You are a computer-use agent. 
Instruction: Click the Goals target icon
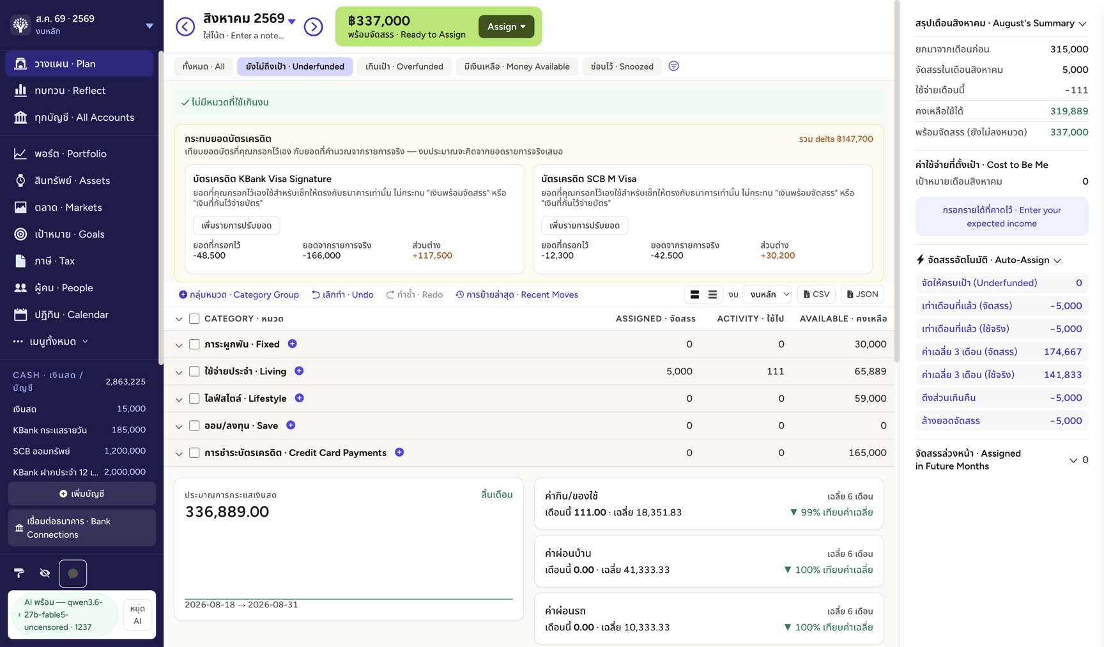20,234
